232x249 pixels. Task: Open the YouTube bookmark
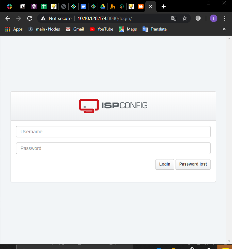(x=101, y=29)
